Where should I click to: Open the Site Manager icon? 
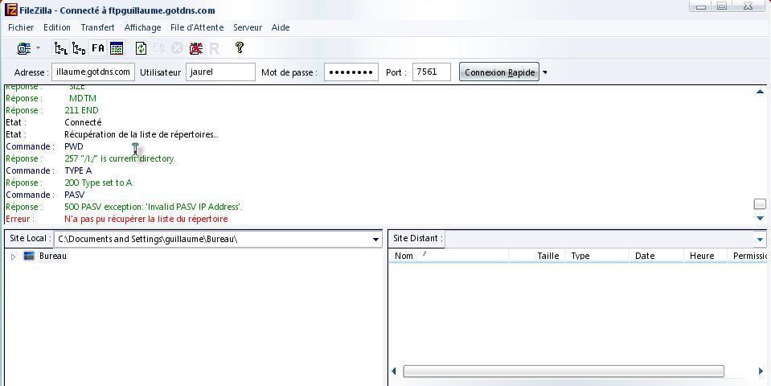23,48
